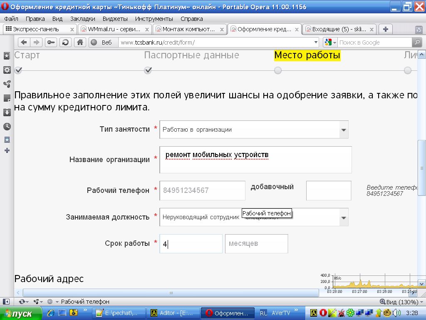
Task: Open the E:\pechat taskbar button
Action: click(119, 313)
